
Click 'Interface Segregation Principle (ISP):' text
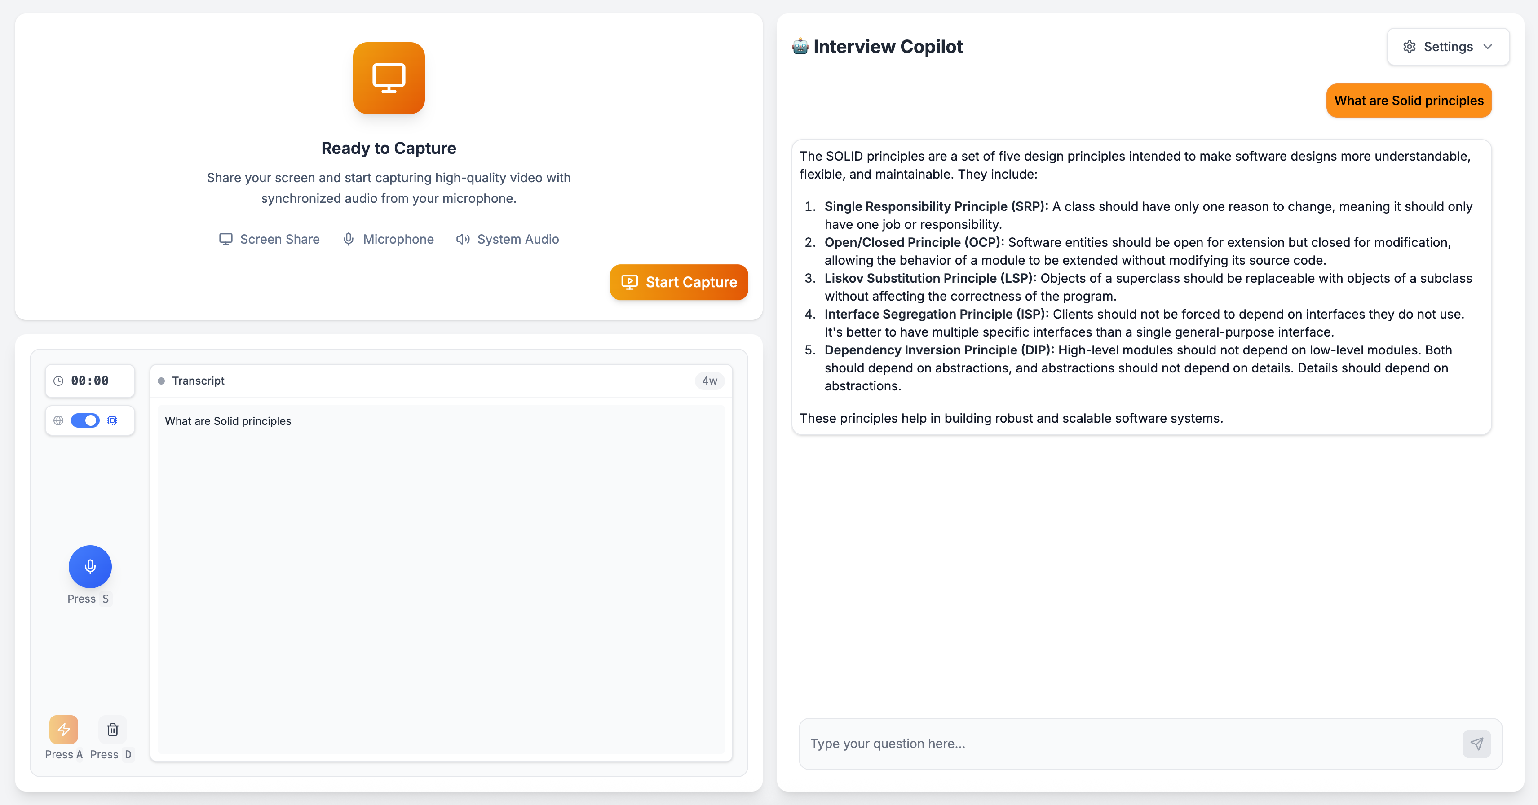pos(936,314)
